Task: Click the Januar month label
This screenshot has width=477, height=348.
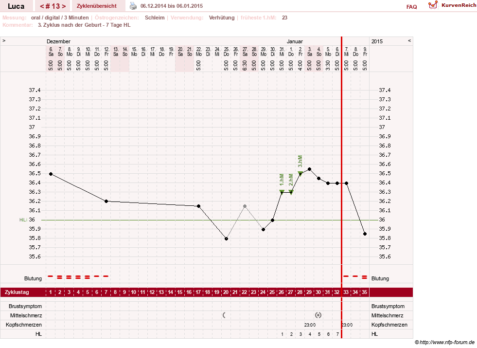Action: (x=295, y=41)
